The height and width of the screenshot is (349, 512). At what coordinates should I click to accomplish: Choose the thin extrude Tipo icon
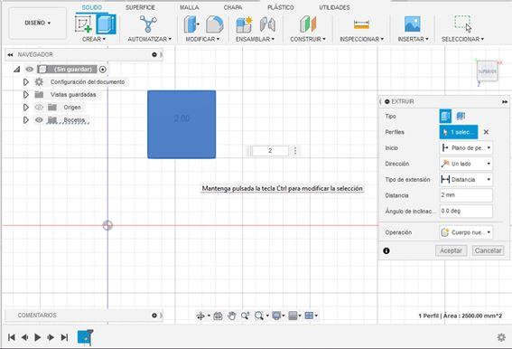coord(461,116)
